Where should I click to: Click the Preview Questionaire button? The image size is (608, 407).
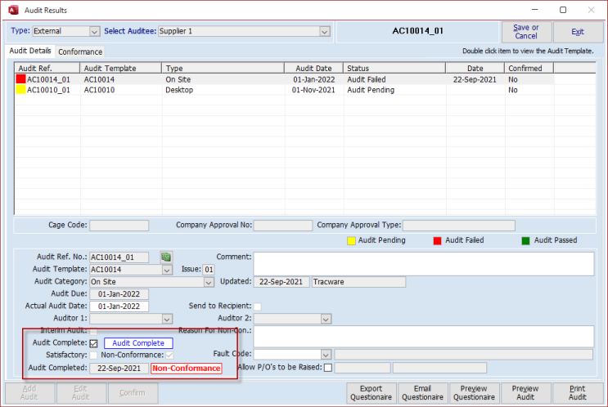click(x=475, y=392)
